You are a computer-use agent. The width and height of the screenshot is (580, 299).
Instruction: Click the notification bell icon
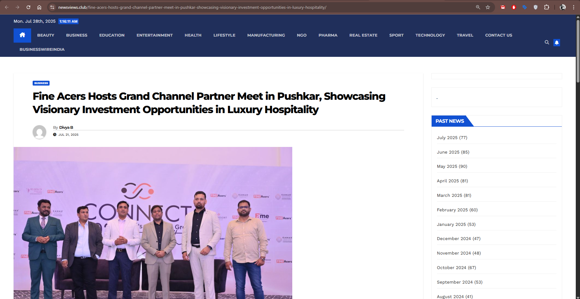556,43
